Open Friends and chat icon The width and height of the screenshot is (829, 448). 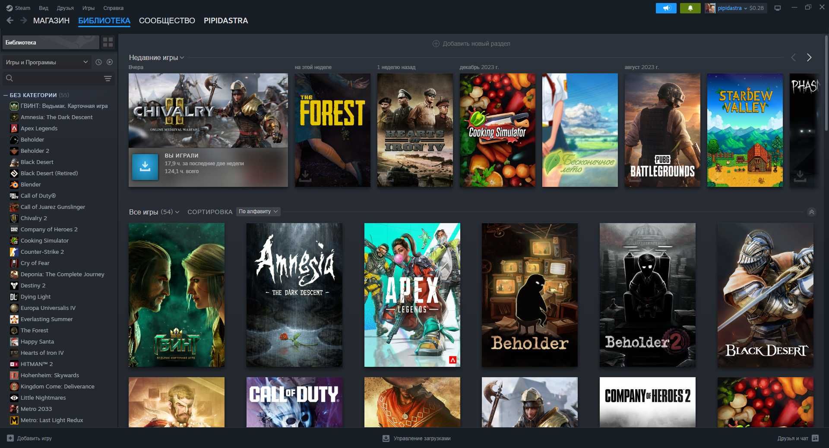click(x=815, y=438)
